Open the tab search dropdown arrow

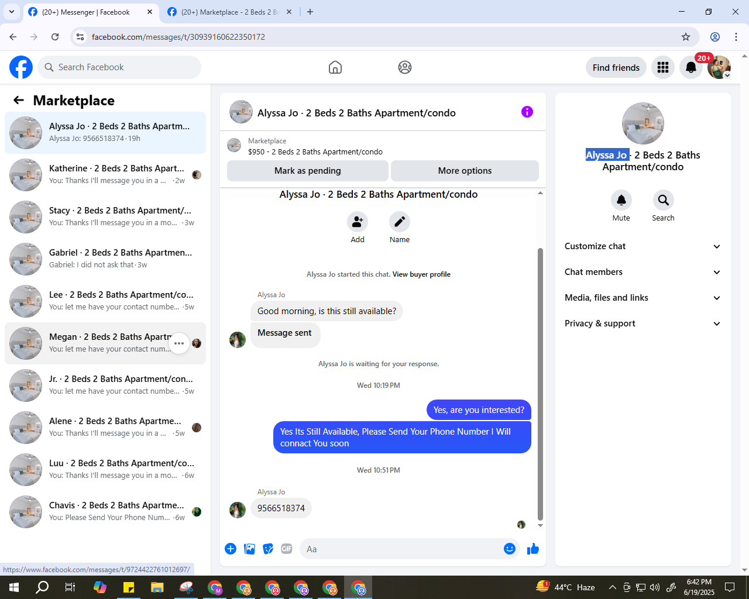pyautogui.click(x=12, y=12)
